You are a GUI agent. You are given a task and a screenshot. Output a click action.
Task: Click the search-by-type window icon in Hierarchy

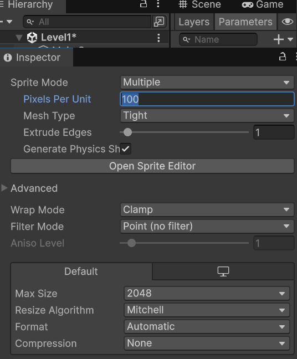159,22
